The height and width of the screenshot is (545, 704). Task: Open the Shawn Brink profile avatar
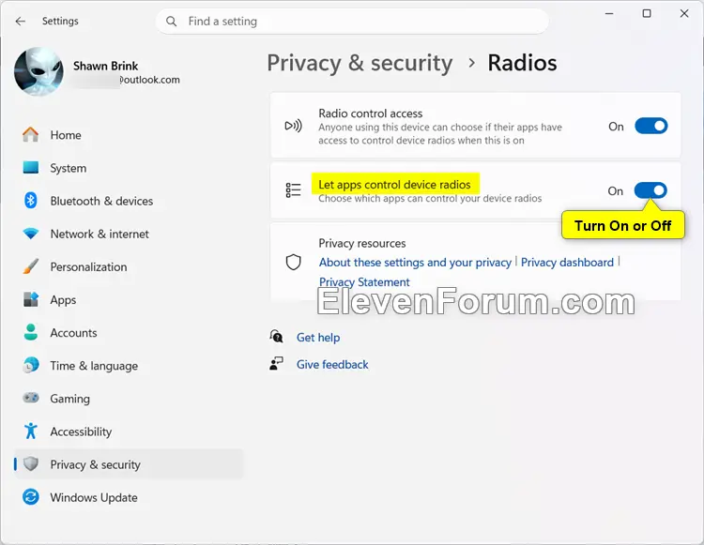click(x=39, y=72)
